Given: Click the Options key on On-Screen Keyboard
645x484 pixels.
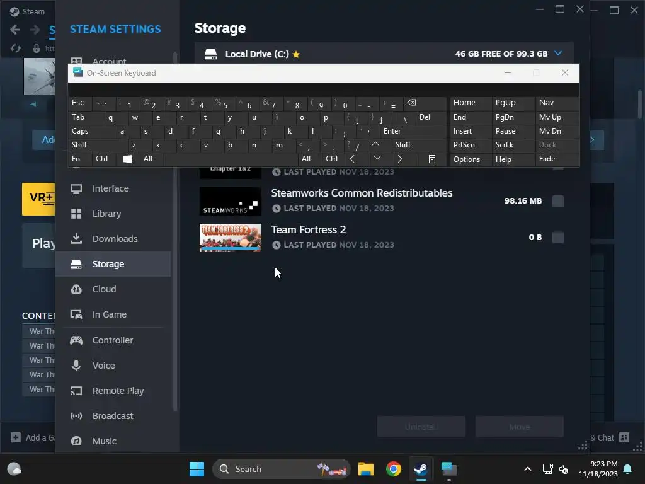Looking at the screenshot, I should pos(471,159).
